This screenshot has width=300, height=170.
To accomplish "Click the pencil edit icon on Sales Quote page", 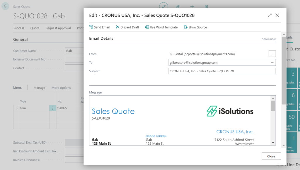I will [x=163, y=6].
